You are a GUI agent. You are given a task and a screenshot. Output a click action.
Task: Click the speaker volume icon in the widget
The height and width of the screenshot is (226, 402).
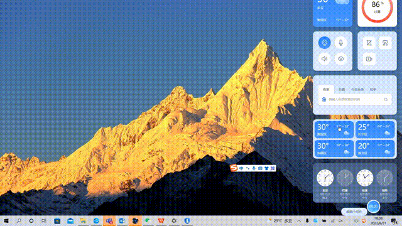point(324,59)
